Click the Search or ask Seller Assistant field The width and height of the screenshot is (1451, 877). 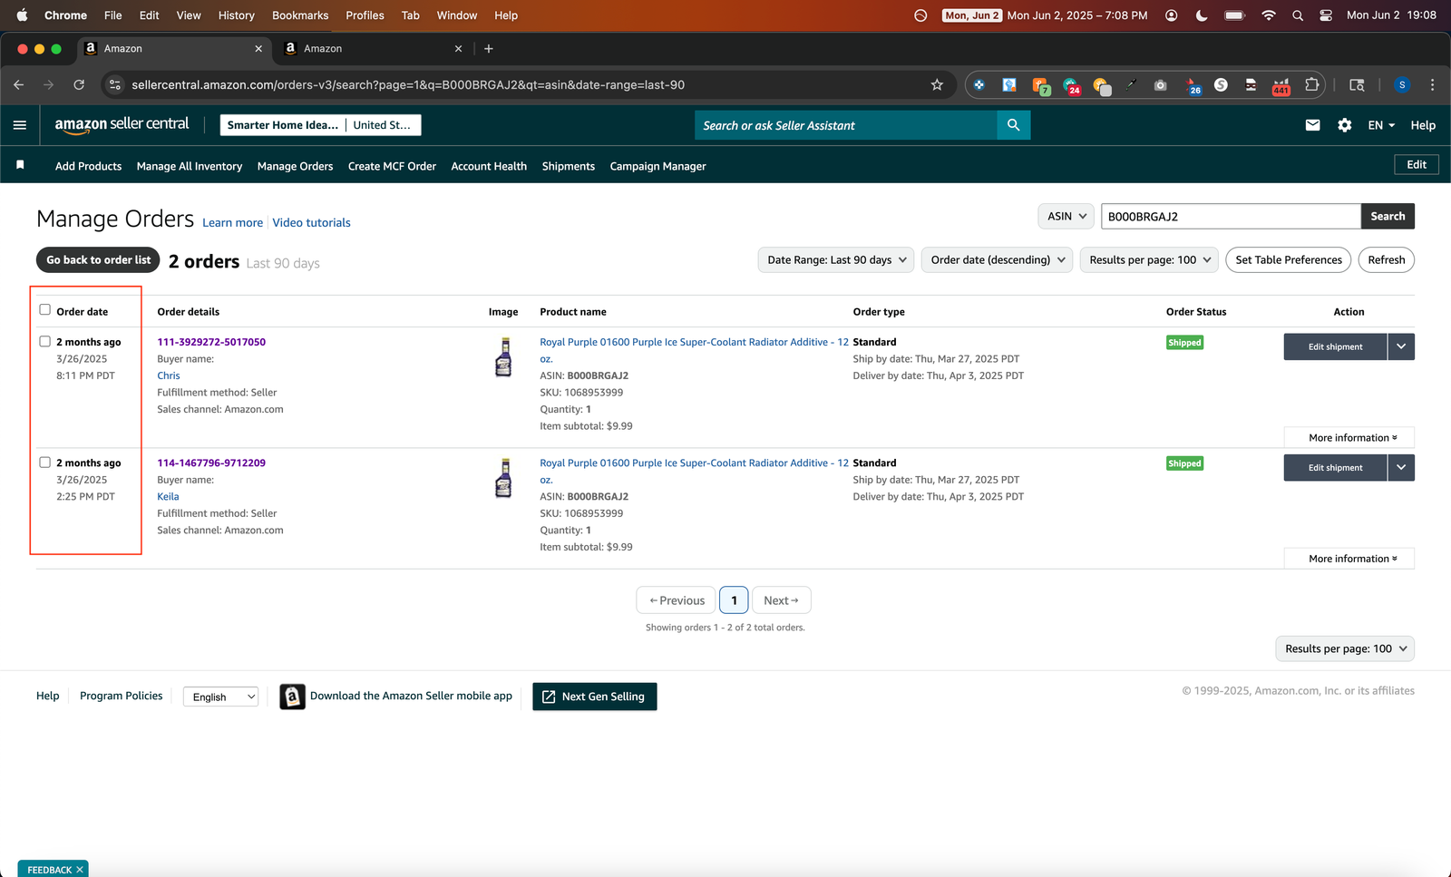pyautogui.click(x=846, y=125)
